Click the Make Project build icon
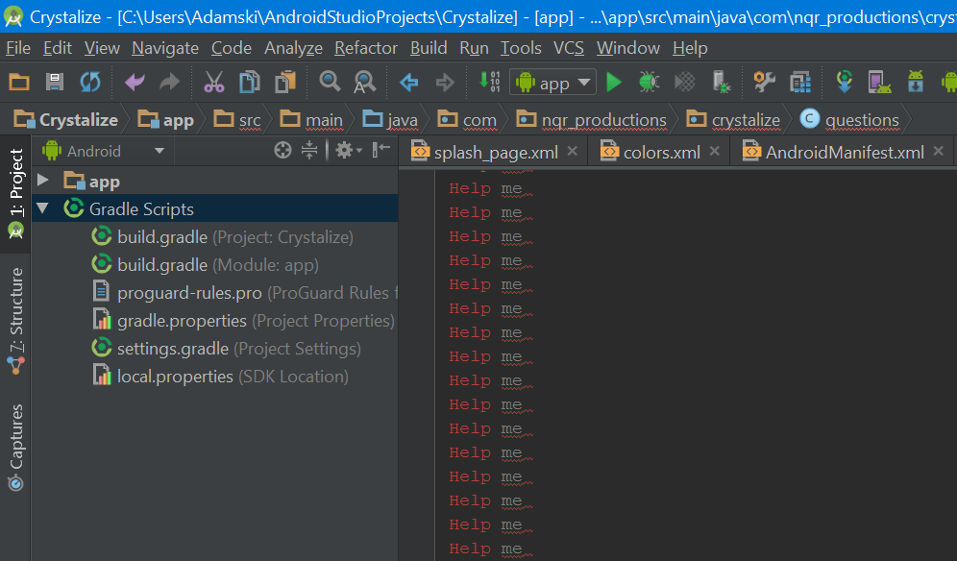The image size is (957, 561). [x=489, y=83]
